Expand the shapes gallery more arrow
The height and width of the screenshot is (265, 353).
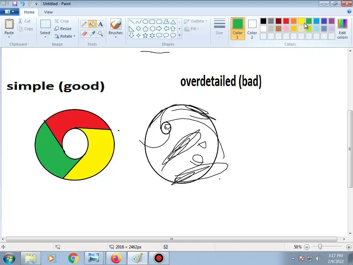tap(179, 36)
